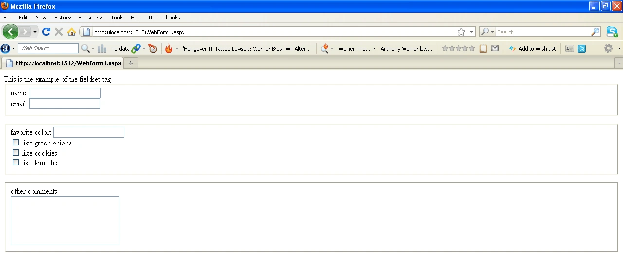Click the Firefox logo in the title bar
This screenshot has width=623, height=268.
coord(5,6)
